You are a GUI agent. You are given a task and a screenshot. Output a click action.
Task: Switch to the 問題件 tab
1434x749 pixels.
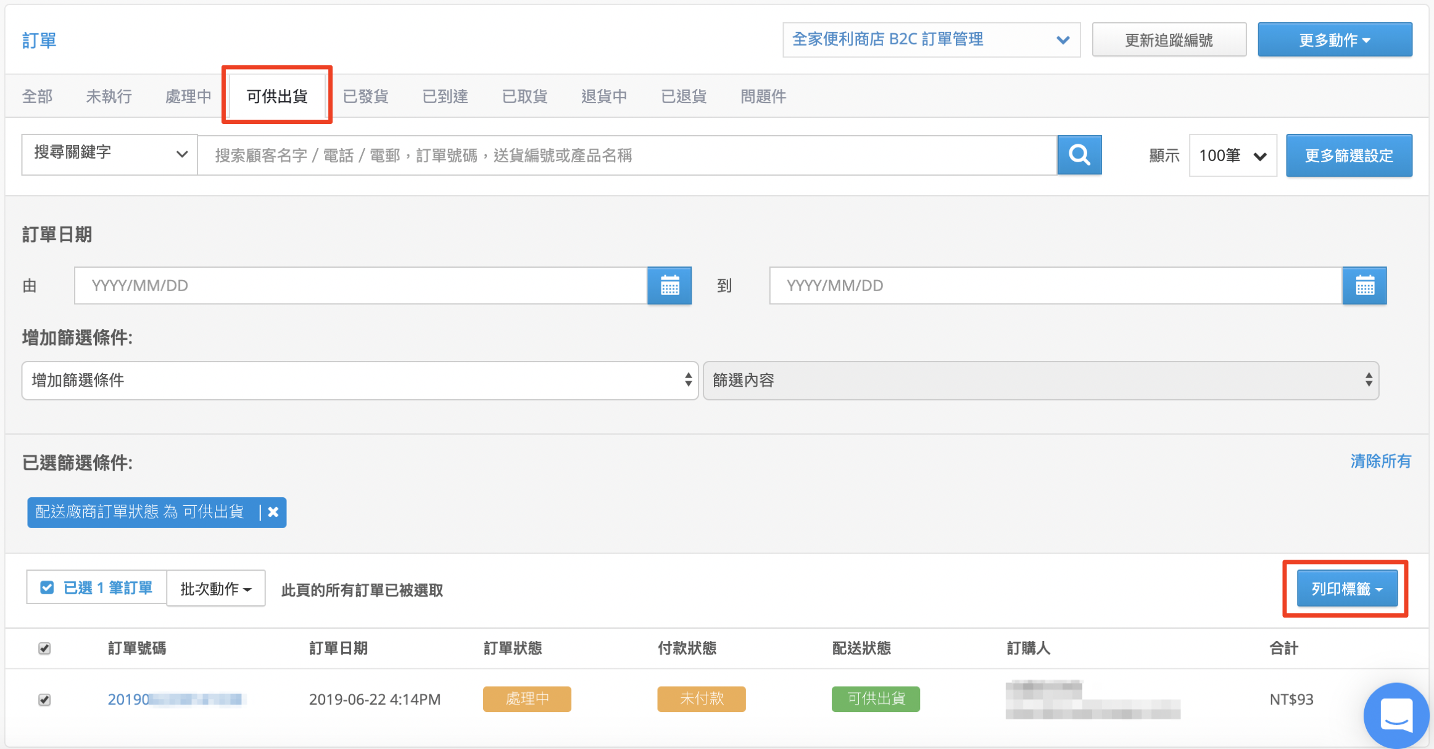763,96
